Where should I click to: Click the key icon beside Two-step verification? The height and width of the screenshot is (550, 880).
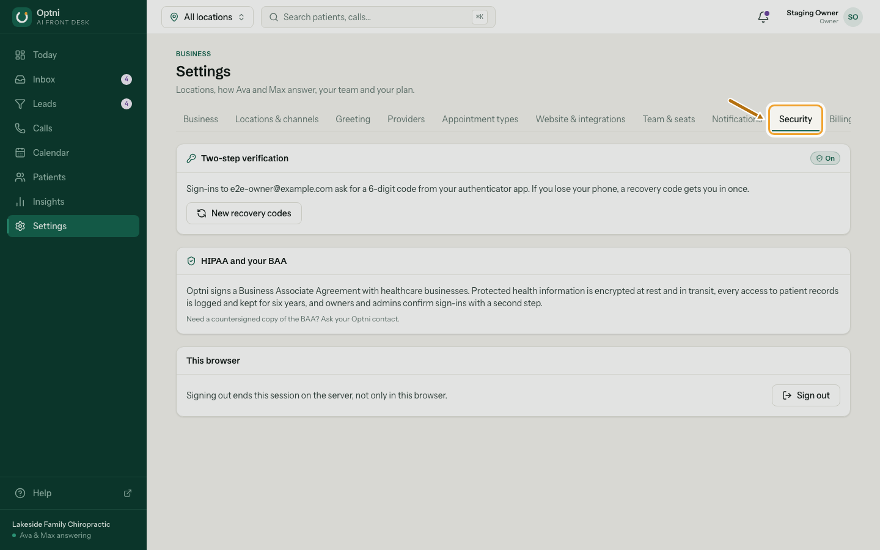[x=191, y=158]
